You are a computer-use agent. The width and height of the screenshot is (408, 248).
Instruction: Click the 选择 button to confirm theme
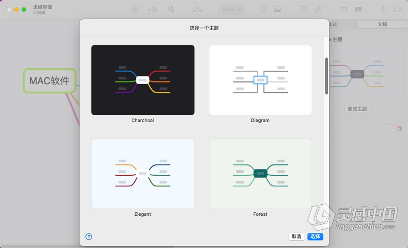315,237
